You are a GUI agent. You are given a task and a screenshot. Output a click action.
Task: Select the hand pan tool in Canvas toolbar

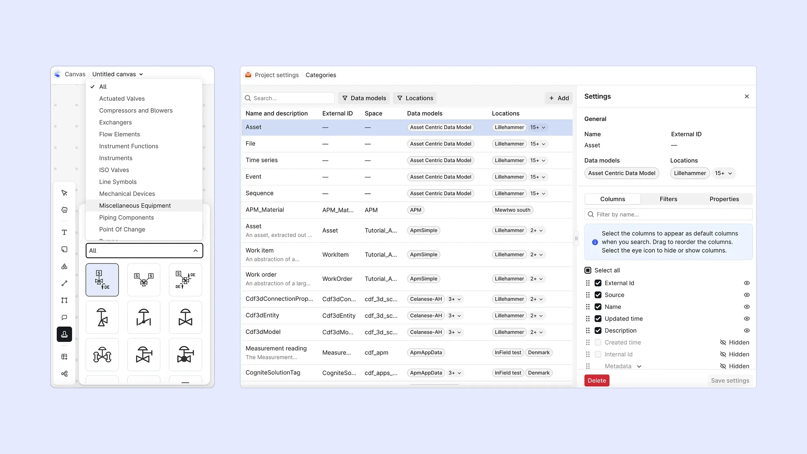[64, 210]
